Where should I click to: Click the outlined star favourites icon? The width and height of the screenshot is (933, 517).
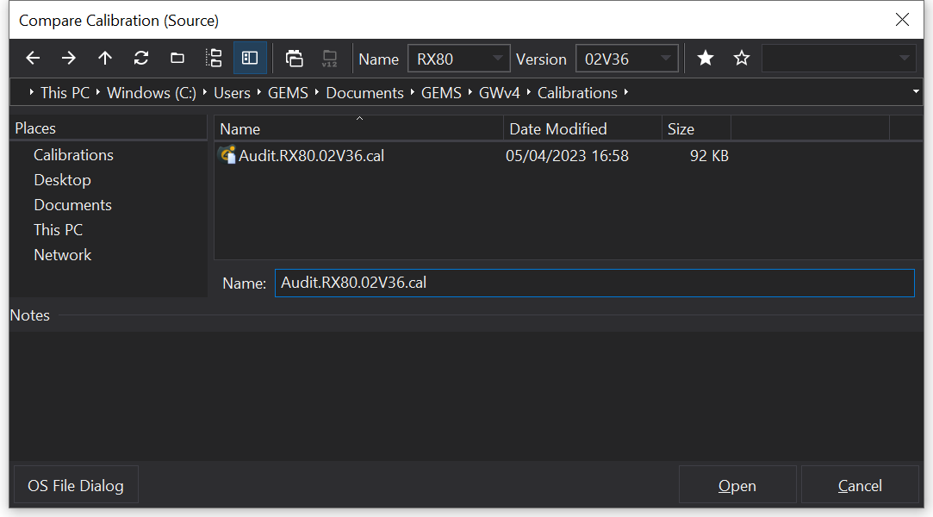pyautogui.click(x=742, y=59)
